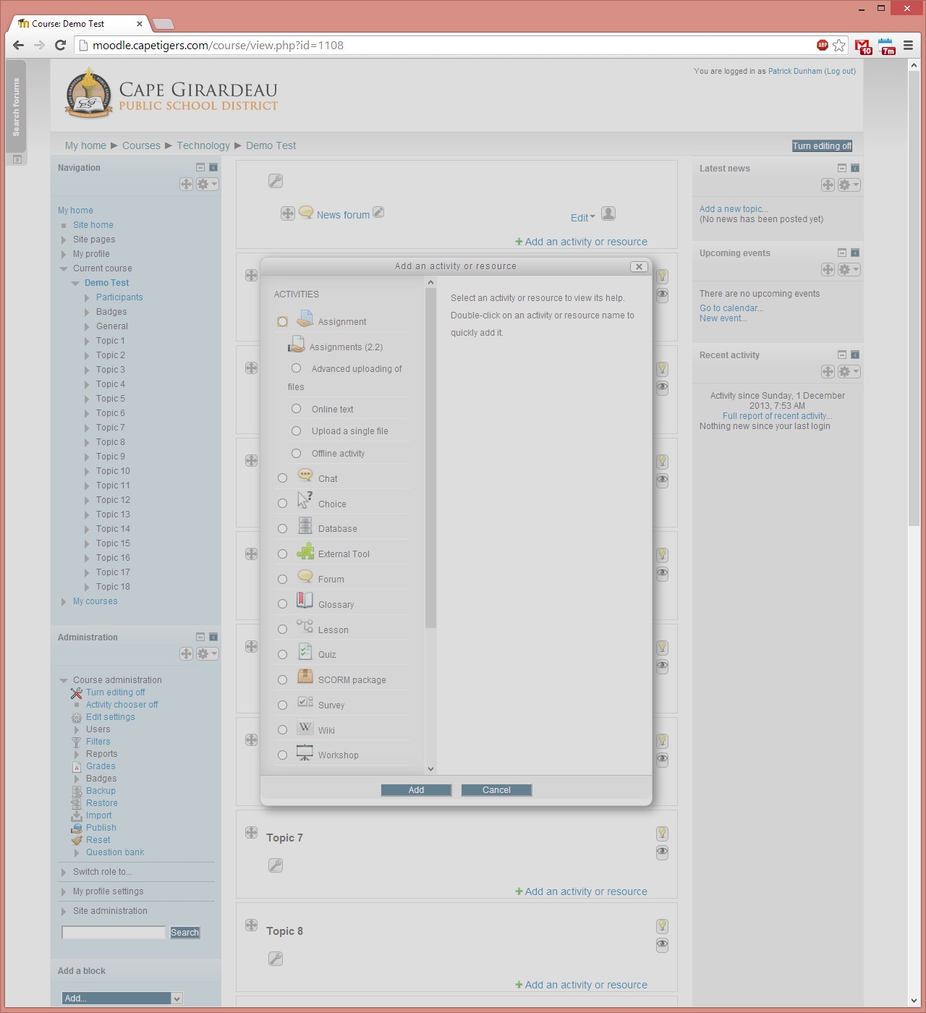Screen dimensions: 926x1013
Task: Click the Topic 7 move section icon
Action: pyautogui.click(x=251, y=832)
